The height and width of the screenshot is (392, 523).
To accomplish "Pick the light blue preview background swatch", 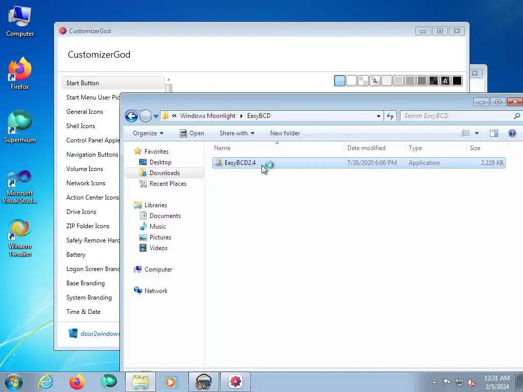I will coord(340,81).
